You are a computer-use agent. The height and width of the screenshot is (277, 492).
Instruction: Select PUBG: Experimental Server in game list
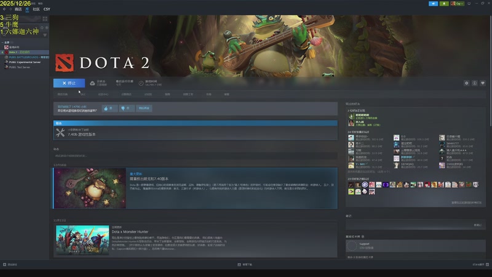[x=25, y=62]
